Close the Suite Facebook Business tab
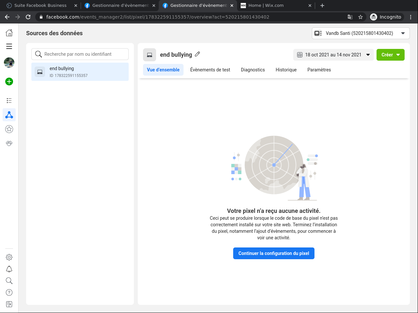Image resolution: width=418 pixels, height=313 pixels. pos(76,6)
